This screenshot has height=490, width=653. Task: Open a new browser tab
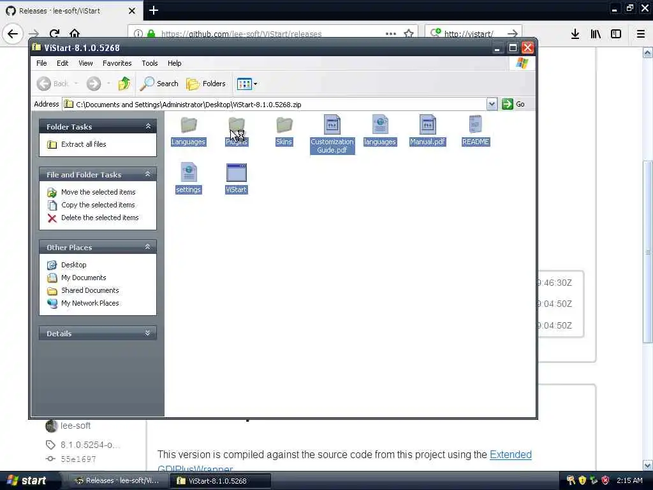pos(154,10)
